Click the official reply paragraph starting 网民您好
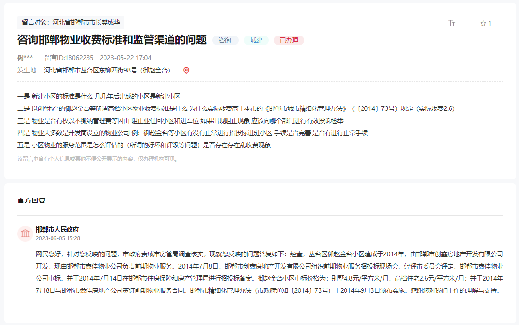519x325 pixels. tap(269, 272)
